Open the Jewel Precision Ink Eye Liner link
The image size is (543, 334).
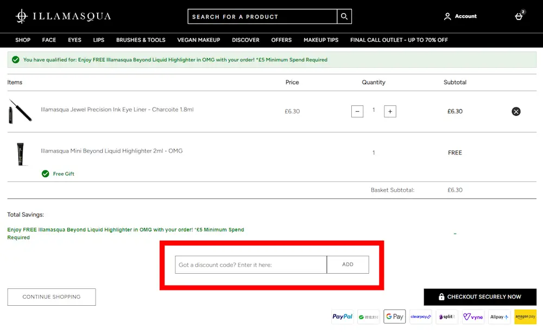(x=117, y=110)
